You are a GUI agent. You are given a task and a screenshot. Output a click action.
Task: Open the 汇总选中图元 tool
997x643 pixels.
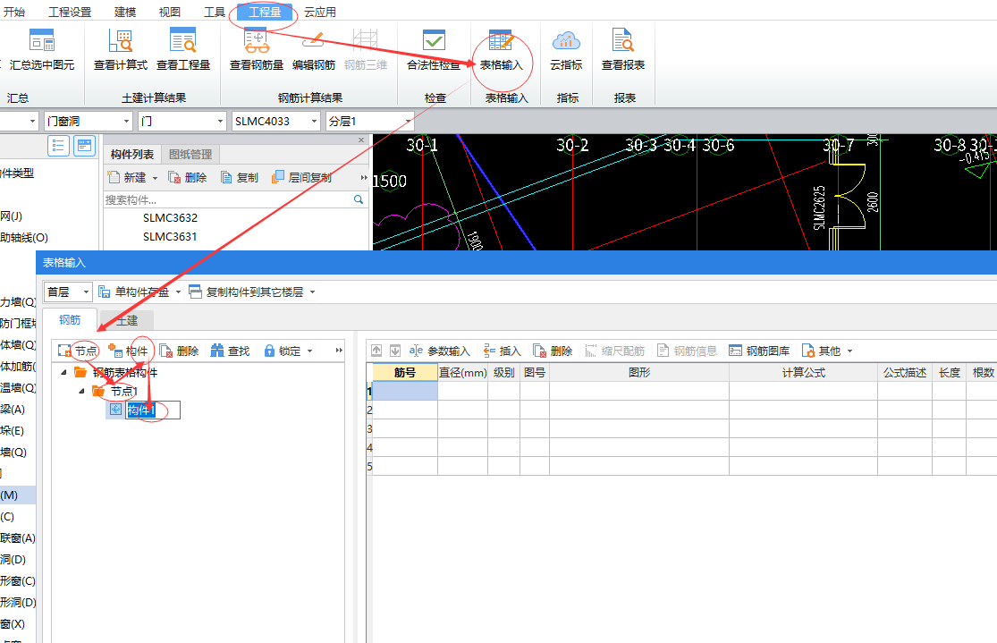[42, 51]
